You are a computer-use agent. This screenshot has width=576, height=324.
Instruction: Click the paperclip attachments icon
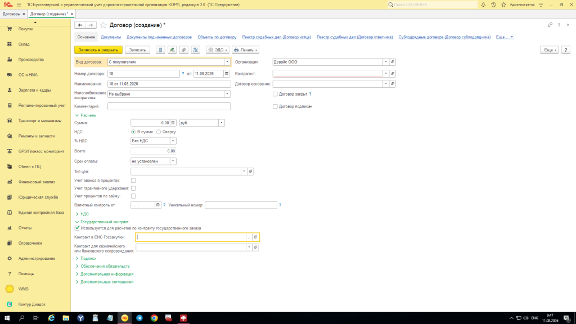pos(184,50)
